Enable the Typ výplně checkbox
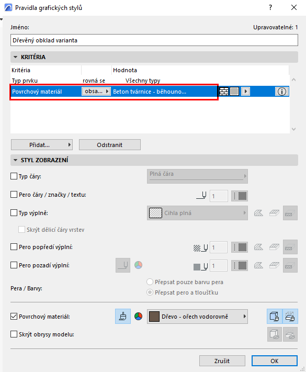The image size is (306, 372). coord(14,213)
